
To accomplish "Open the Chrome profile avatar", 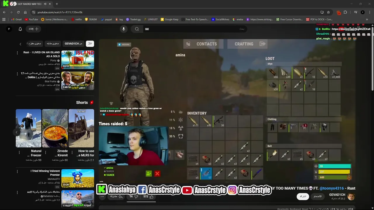I will click(x=363, y=12).
